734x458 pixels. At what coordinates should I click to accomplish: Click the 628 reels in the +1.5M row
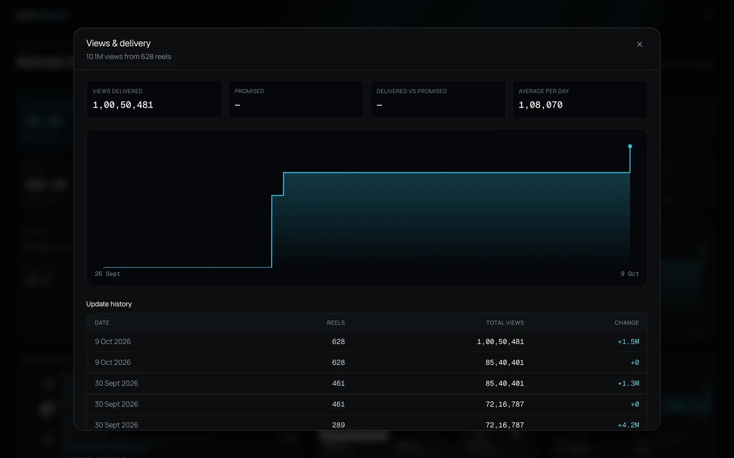[339, 342]
